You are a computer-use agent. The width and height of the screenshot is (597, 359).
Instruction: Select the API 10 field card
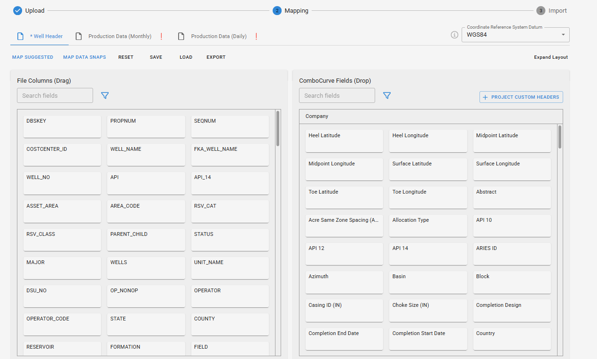click(x=512, y=226)
